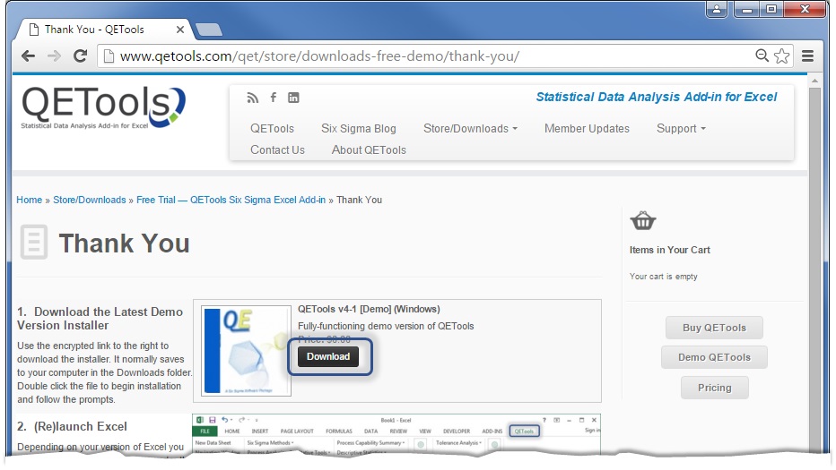
Task: Expand the Support dropdown menu
Action: pyautogui.click(x=681, y=129)
